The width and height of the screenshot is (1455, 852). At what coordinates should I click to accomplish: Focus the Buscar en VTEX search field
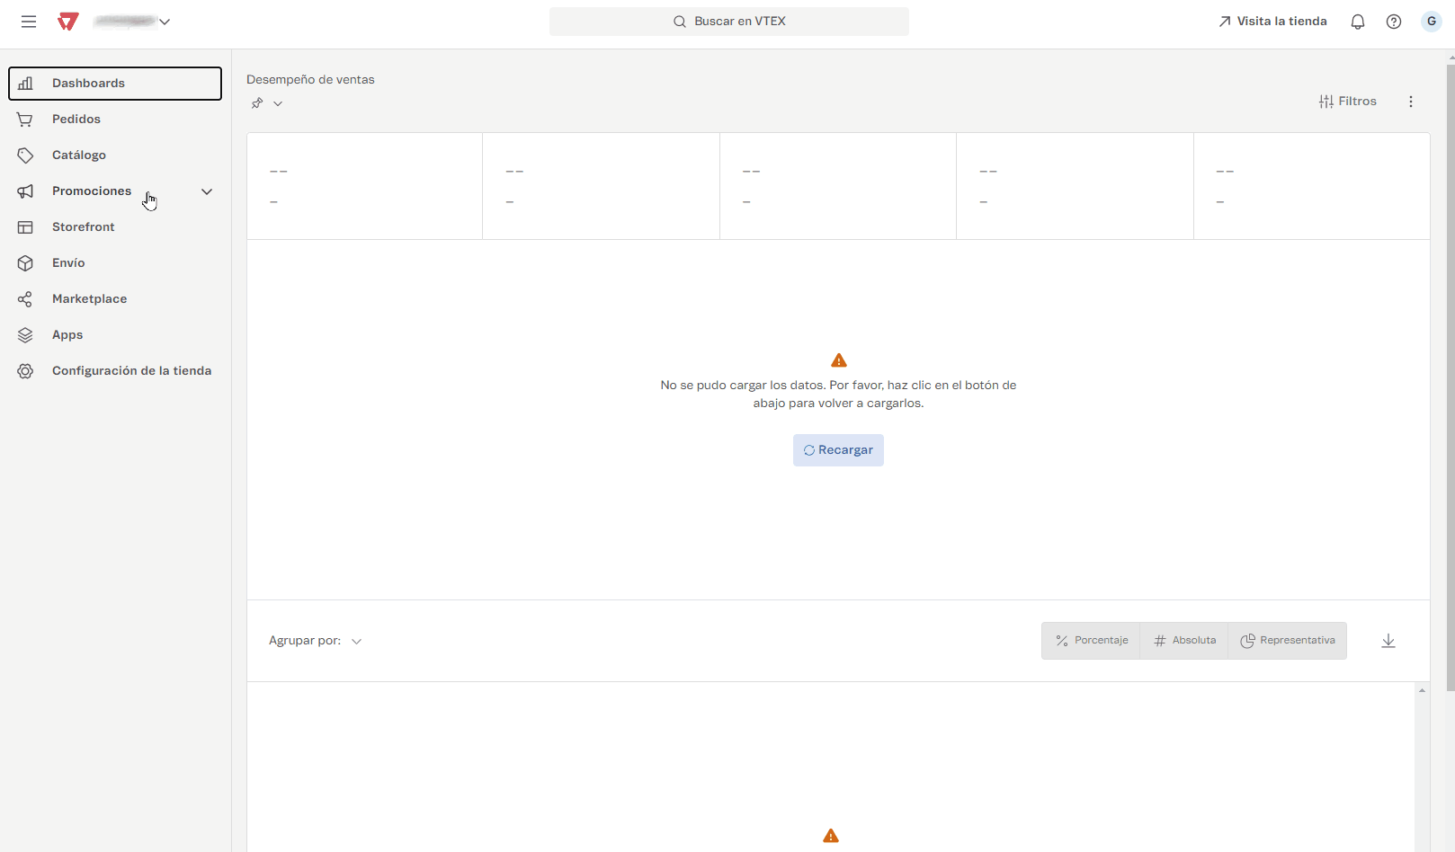[729, 22]
